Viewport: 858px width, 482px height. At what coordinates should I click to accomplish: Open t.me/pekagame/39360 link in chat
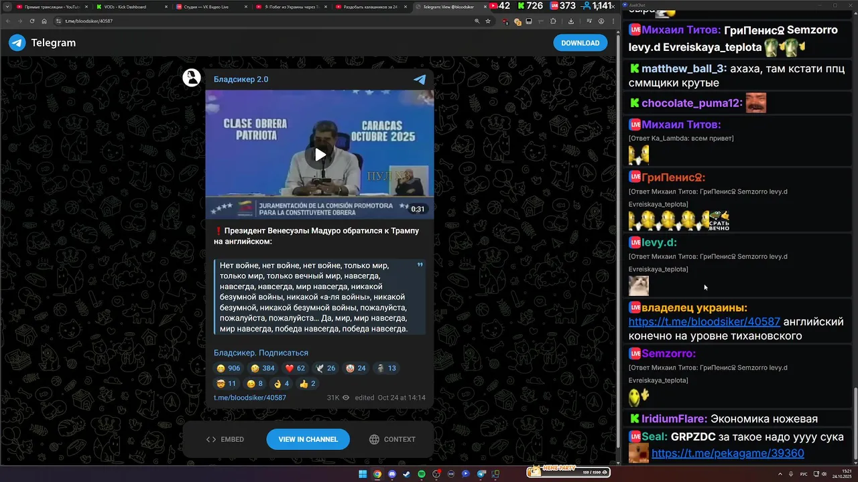pos(728,453)
